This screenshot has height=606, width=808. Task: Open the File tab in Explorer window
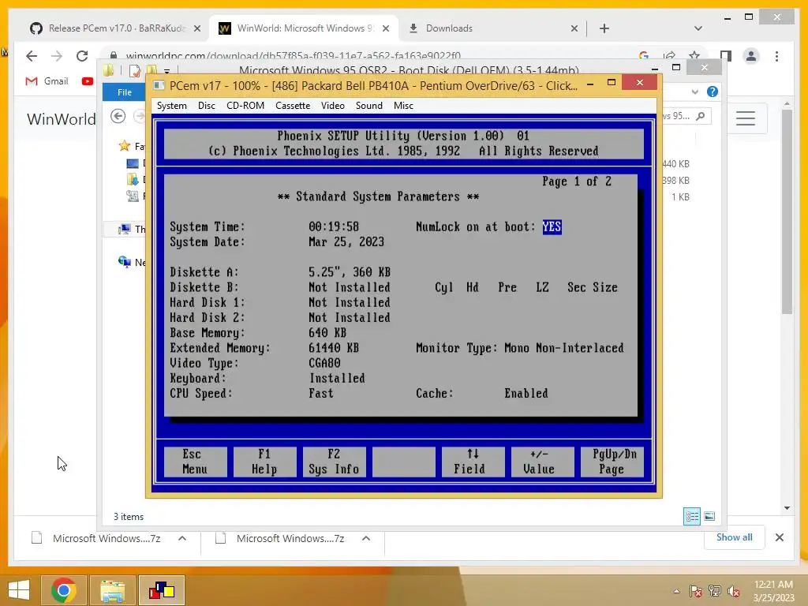tap(124, 92)
